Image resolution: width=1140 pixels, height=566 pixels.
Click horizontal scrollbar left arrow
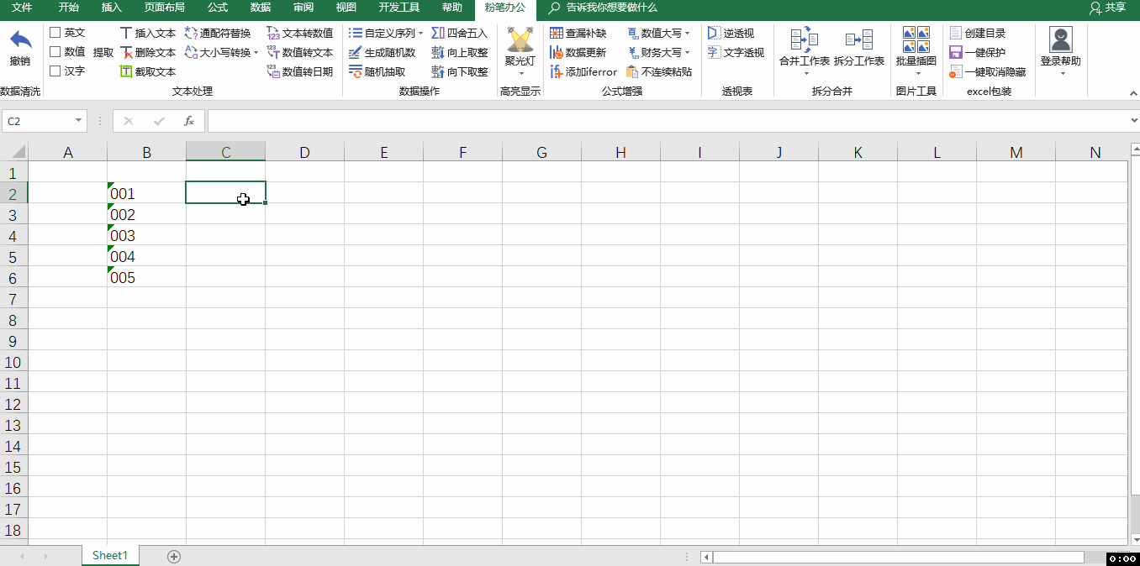click(707, 557)
